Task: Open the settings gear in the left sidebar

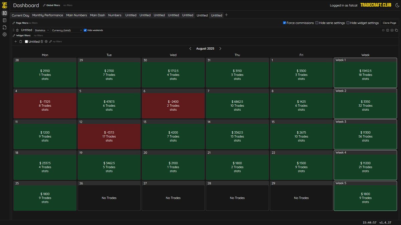Action: (4, 34)
